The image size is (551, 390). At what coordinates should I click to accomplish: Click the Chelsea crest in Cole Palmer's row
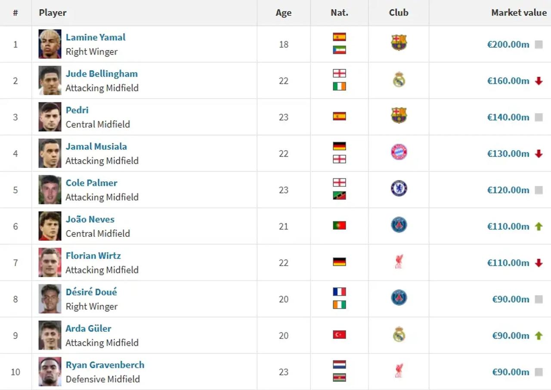click(x=399, y=188)
